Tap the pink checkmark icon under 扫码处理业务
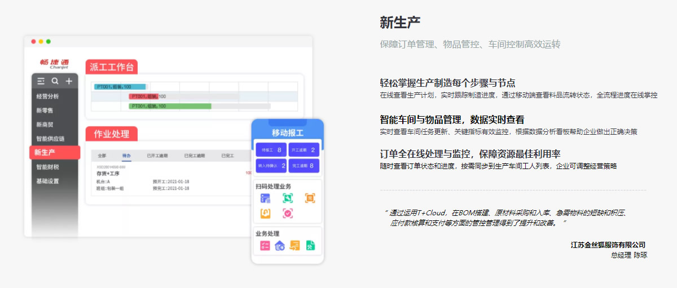This screenshot has height=288, width=677. tap(288, 213)
